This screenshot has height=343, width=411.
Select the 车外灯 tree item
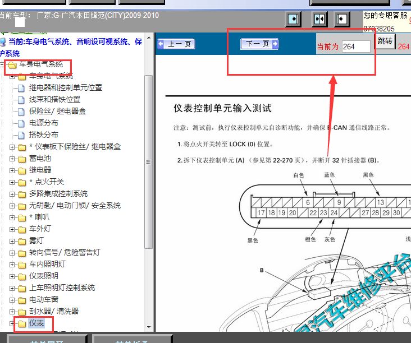click(40, 229)
